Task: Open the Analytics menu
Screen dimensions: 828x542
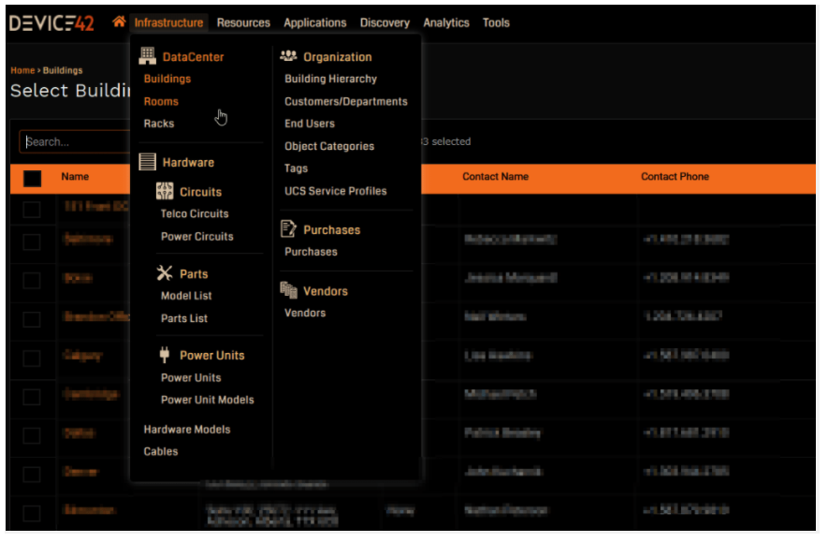Action: coord(446,22)
